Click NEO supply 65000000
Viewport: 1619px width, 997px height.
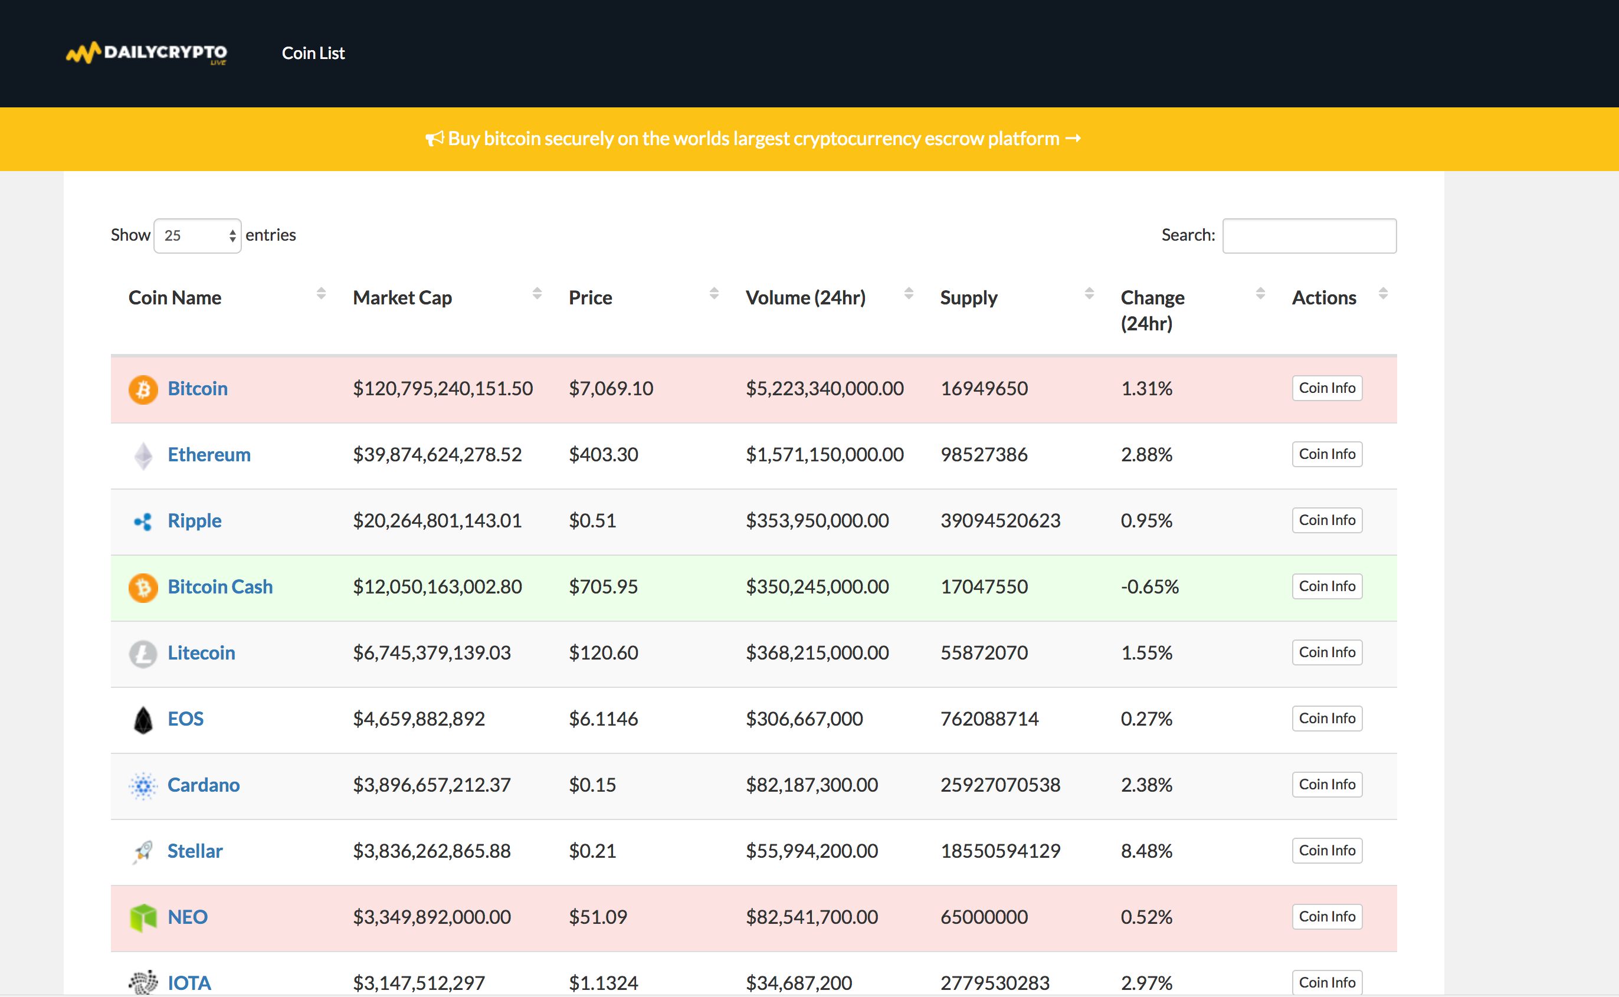click(x=984, y=916)
